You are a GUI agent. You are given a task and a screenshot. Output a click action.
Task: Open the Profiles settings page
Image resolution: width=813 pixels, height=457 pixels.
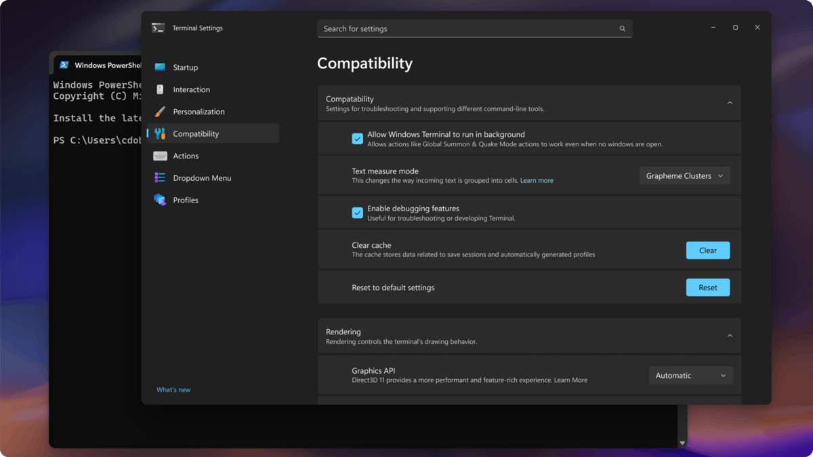186,200
